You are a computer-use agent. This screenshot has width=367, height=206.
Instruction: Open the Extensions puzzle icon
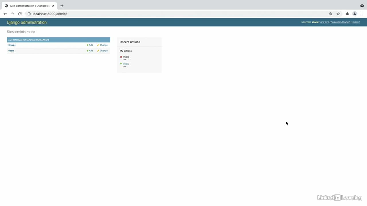[347, 14]
